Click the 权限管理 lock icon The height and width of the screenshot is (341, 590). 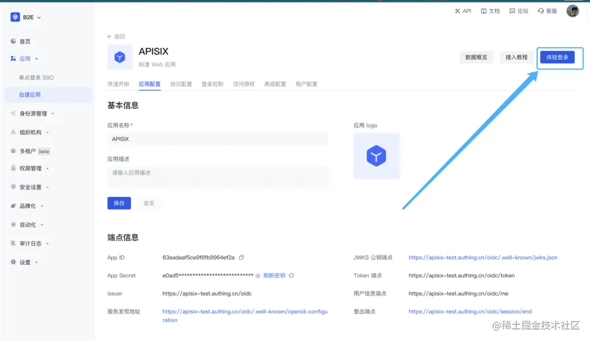[x=13, y=168]
